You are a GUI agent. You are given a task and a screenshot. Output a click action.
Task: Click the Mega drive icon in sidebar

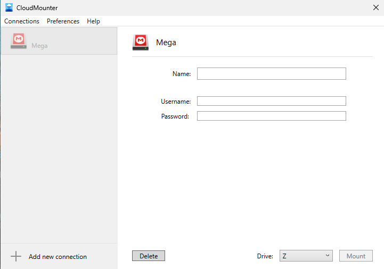click(x=19, y=41)
